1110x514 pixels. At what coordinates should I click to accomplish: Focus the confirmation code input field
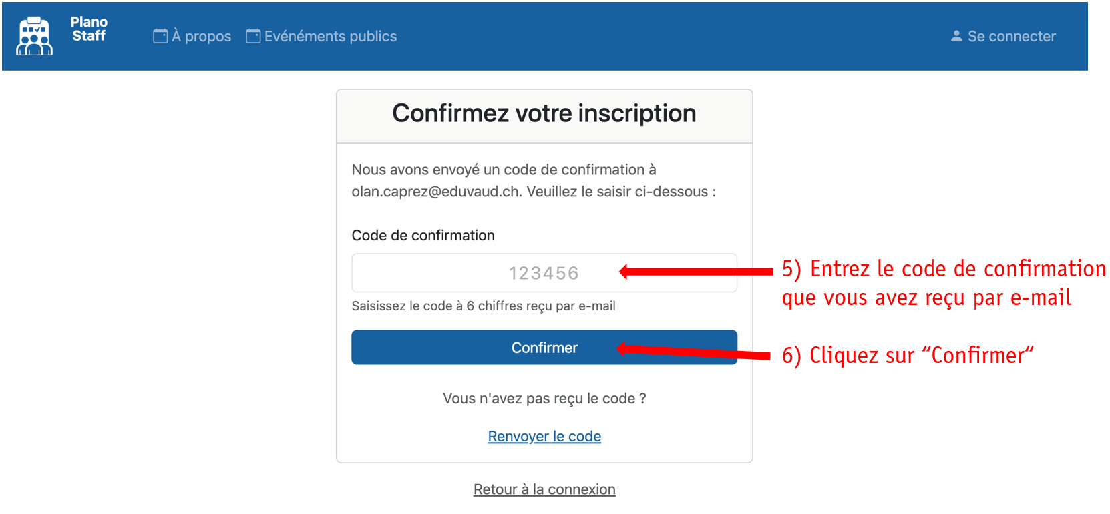(468, 273)
